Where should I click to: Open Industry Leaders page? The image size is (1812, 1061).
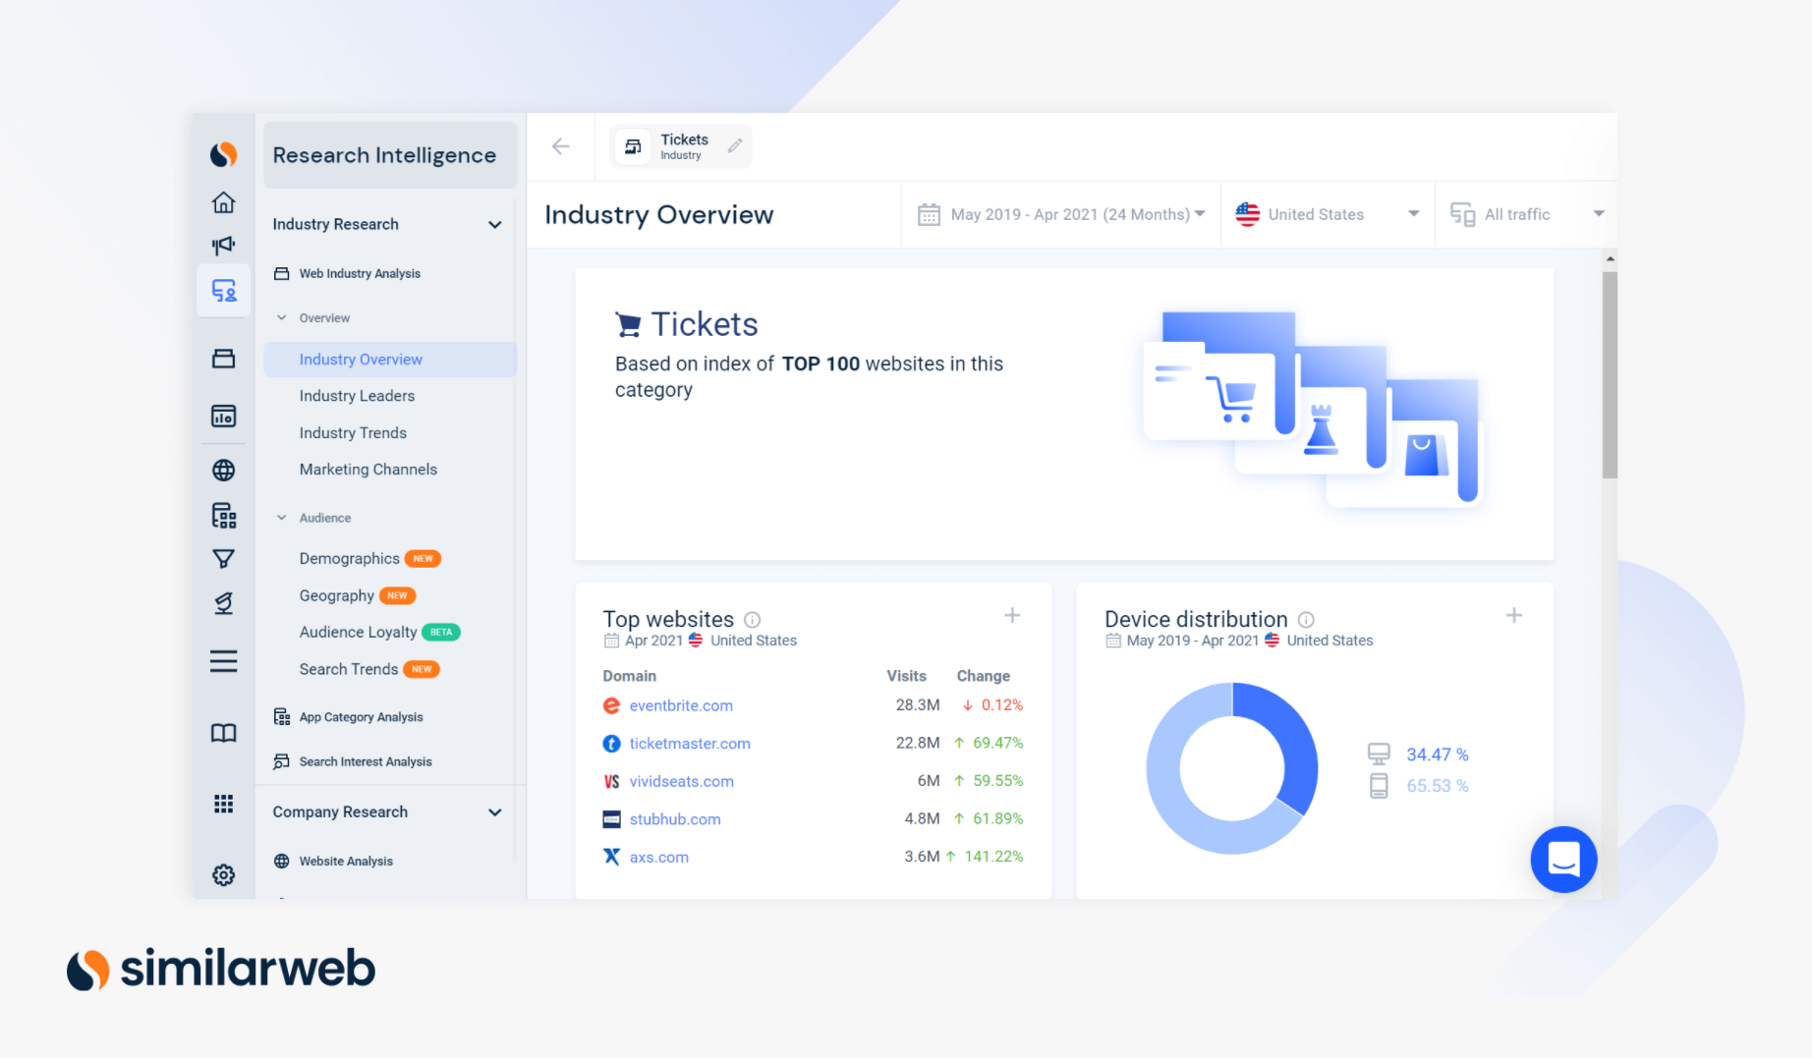357,396
